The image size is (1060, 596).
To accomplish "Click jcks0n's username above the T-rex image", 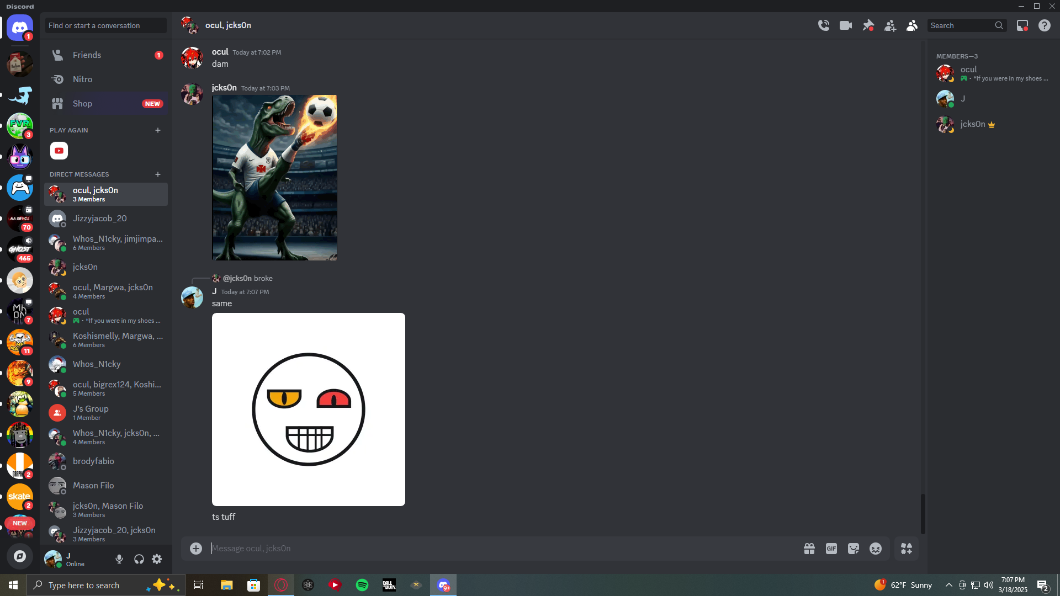I will click(224, 88).
